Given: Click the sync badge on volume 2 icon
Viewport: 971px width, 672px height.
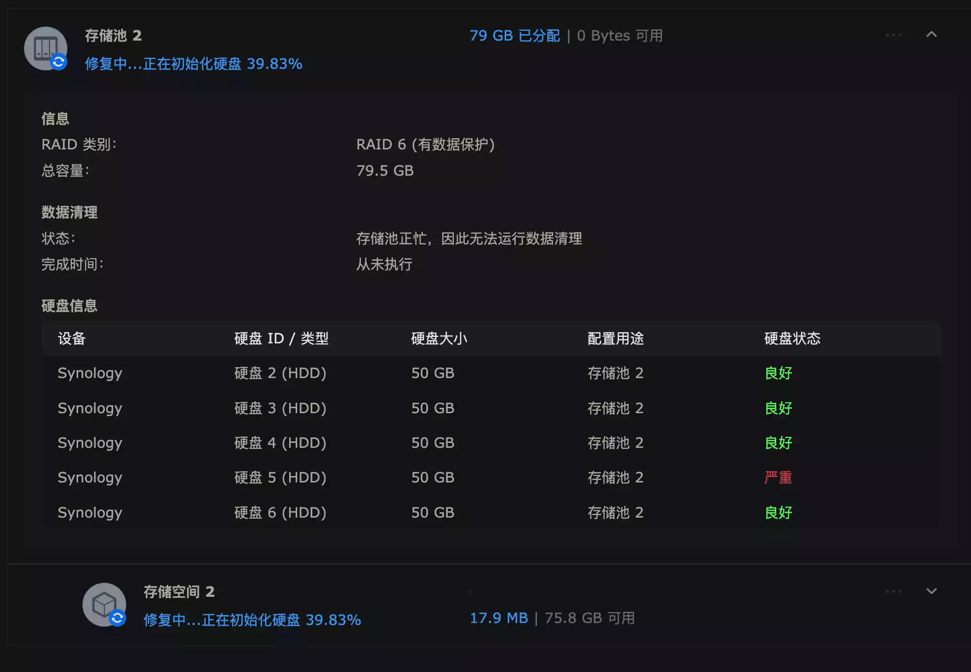Looking at the screenshot, I should click(118, 618).
